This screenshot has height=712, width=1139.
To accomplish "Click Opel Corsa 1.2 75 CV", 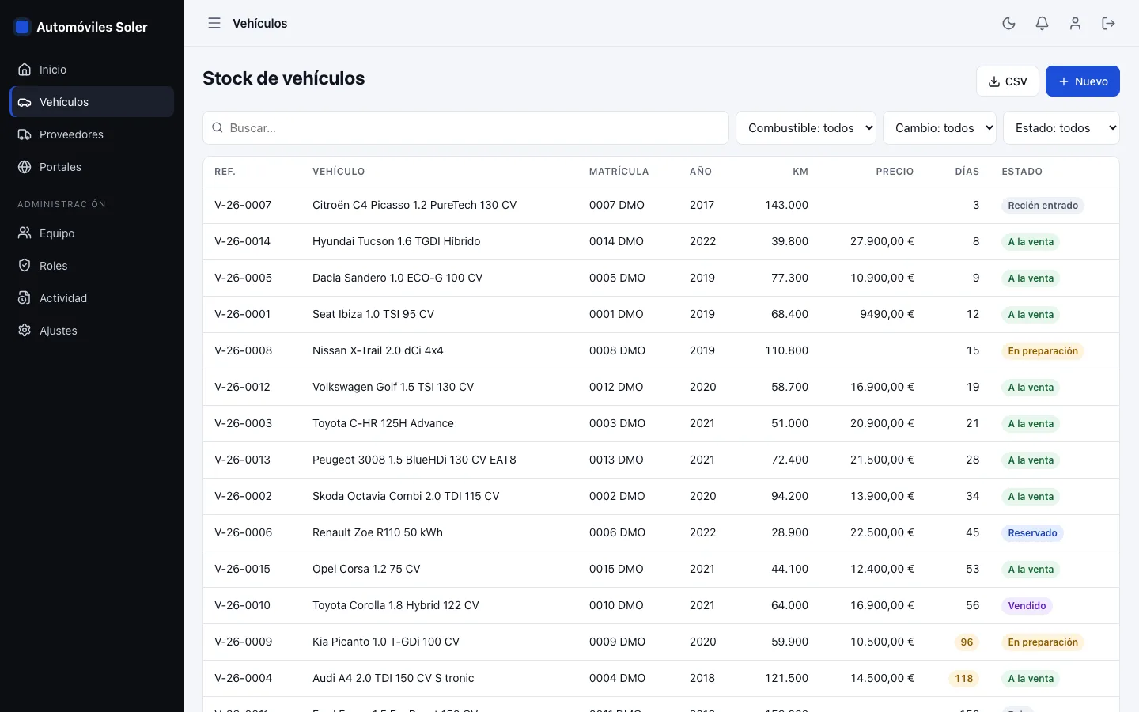I will pyautogui.click(x=366, y=569).
